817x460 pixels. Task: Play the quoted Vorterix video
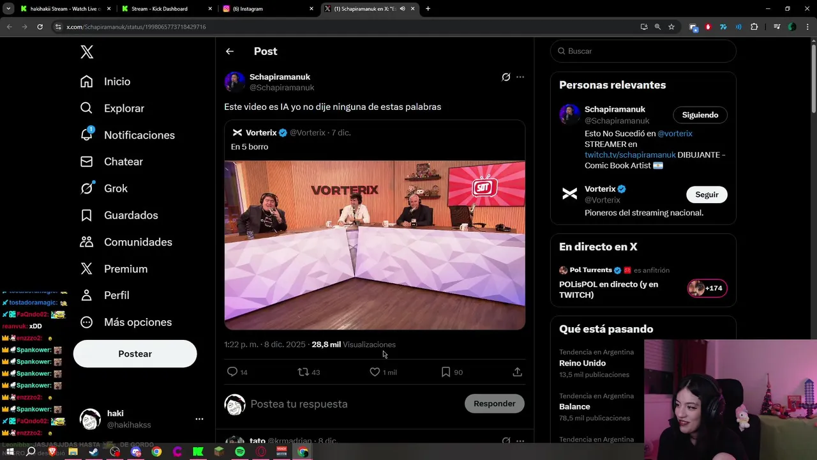click(x=375, y=245)
